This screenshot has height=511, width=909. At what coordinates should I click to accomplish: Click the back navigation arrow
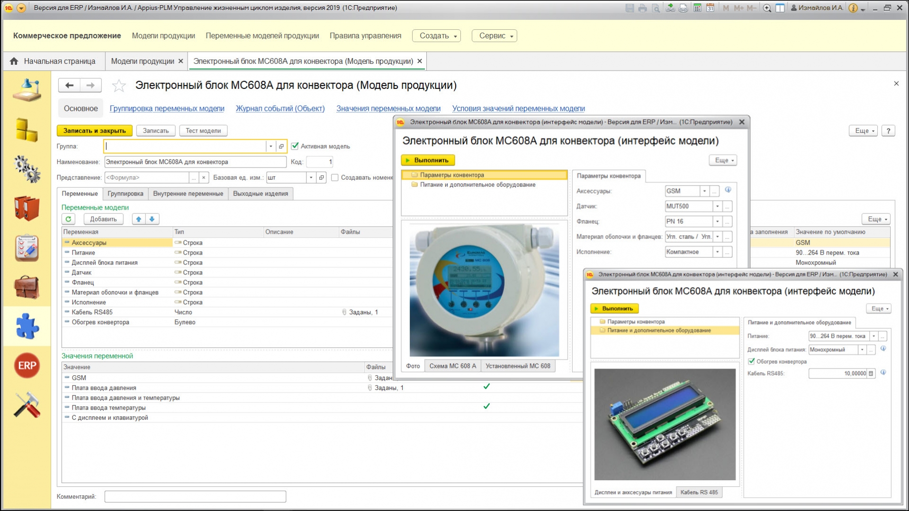point(70,85)
